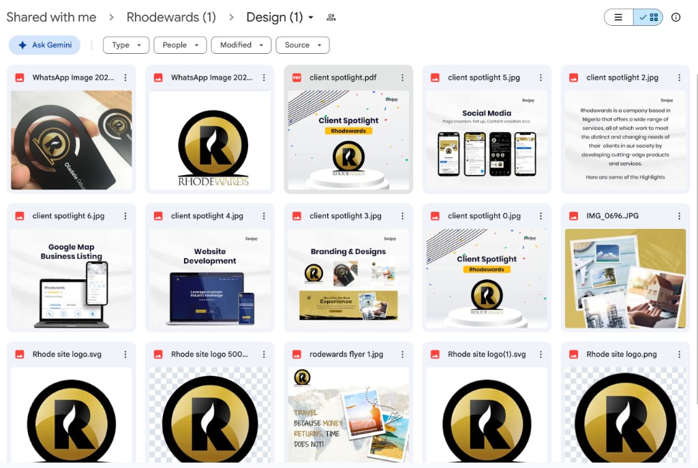Viewport: 698px width, 468px height.
Task: Open the client spotlight 2.jpg text thumbnail
Action: tap(626, 140)
